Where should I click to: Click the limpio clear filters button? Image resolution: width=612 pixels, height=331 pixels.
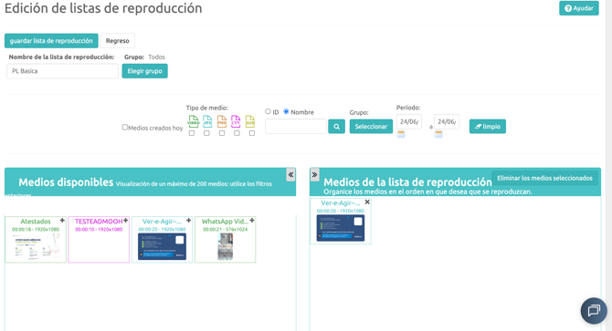point(488,127)
